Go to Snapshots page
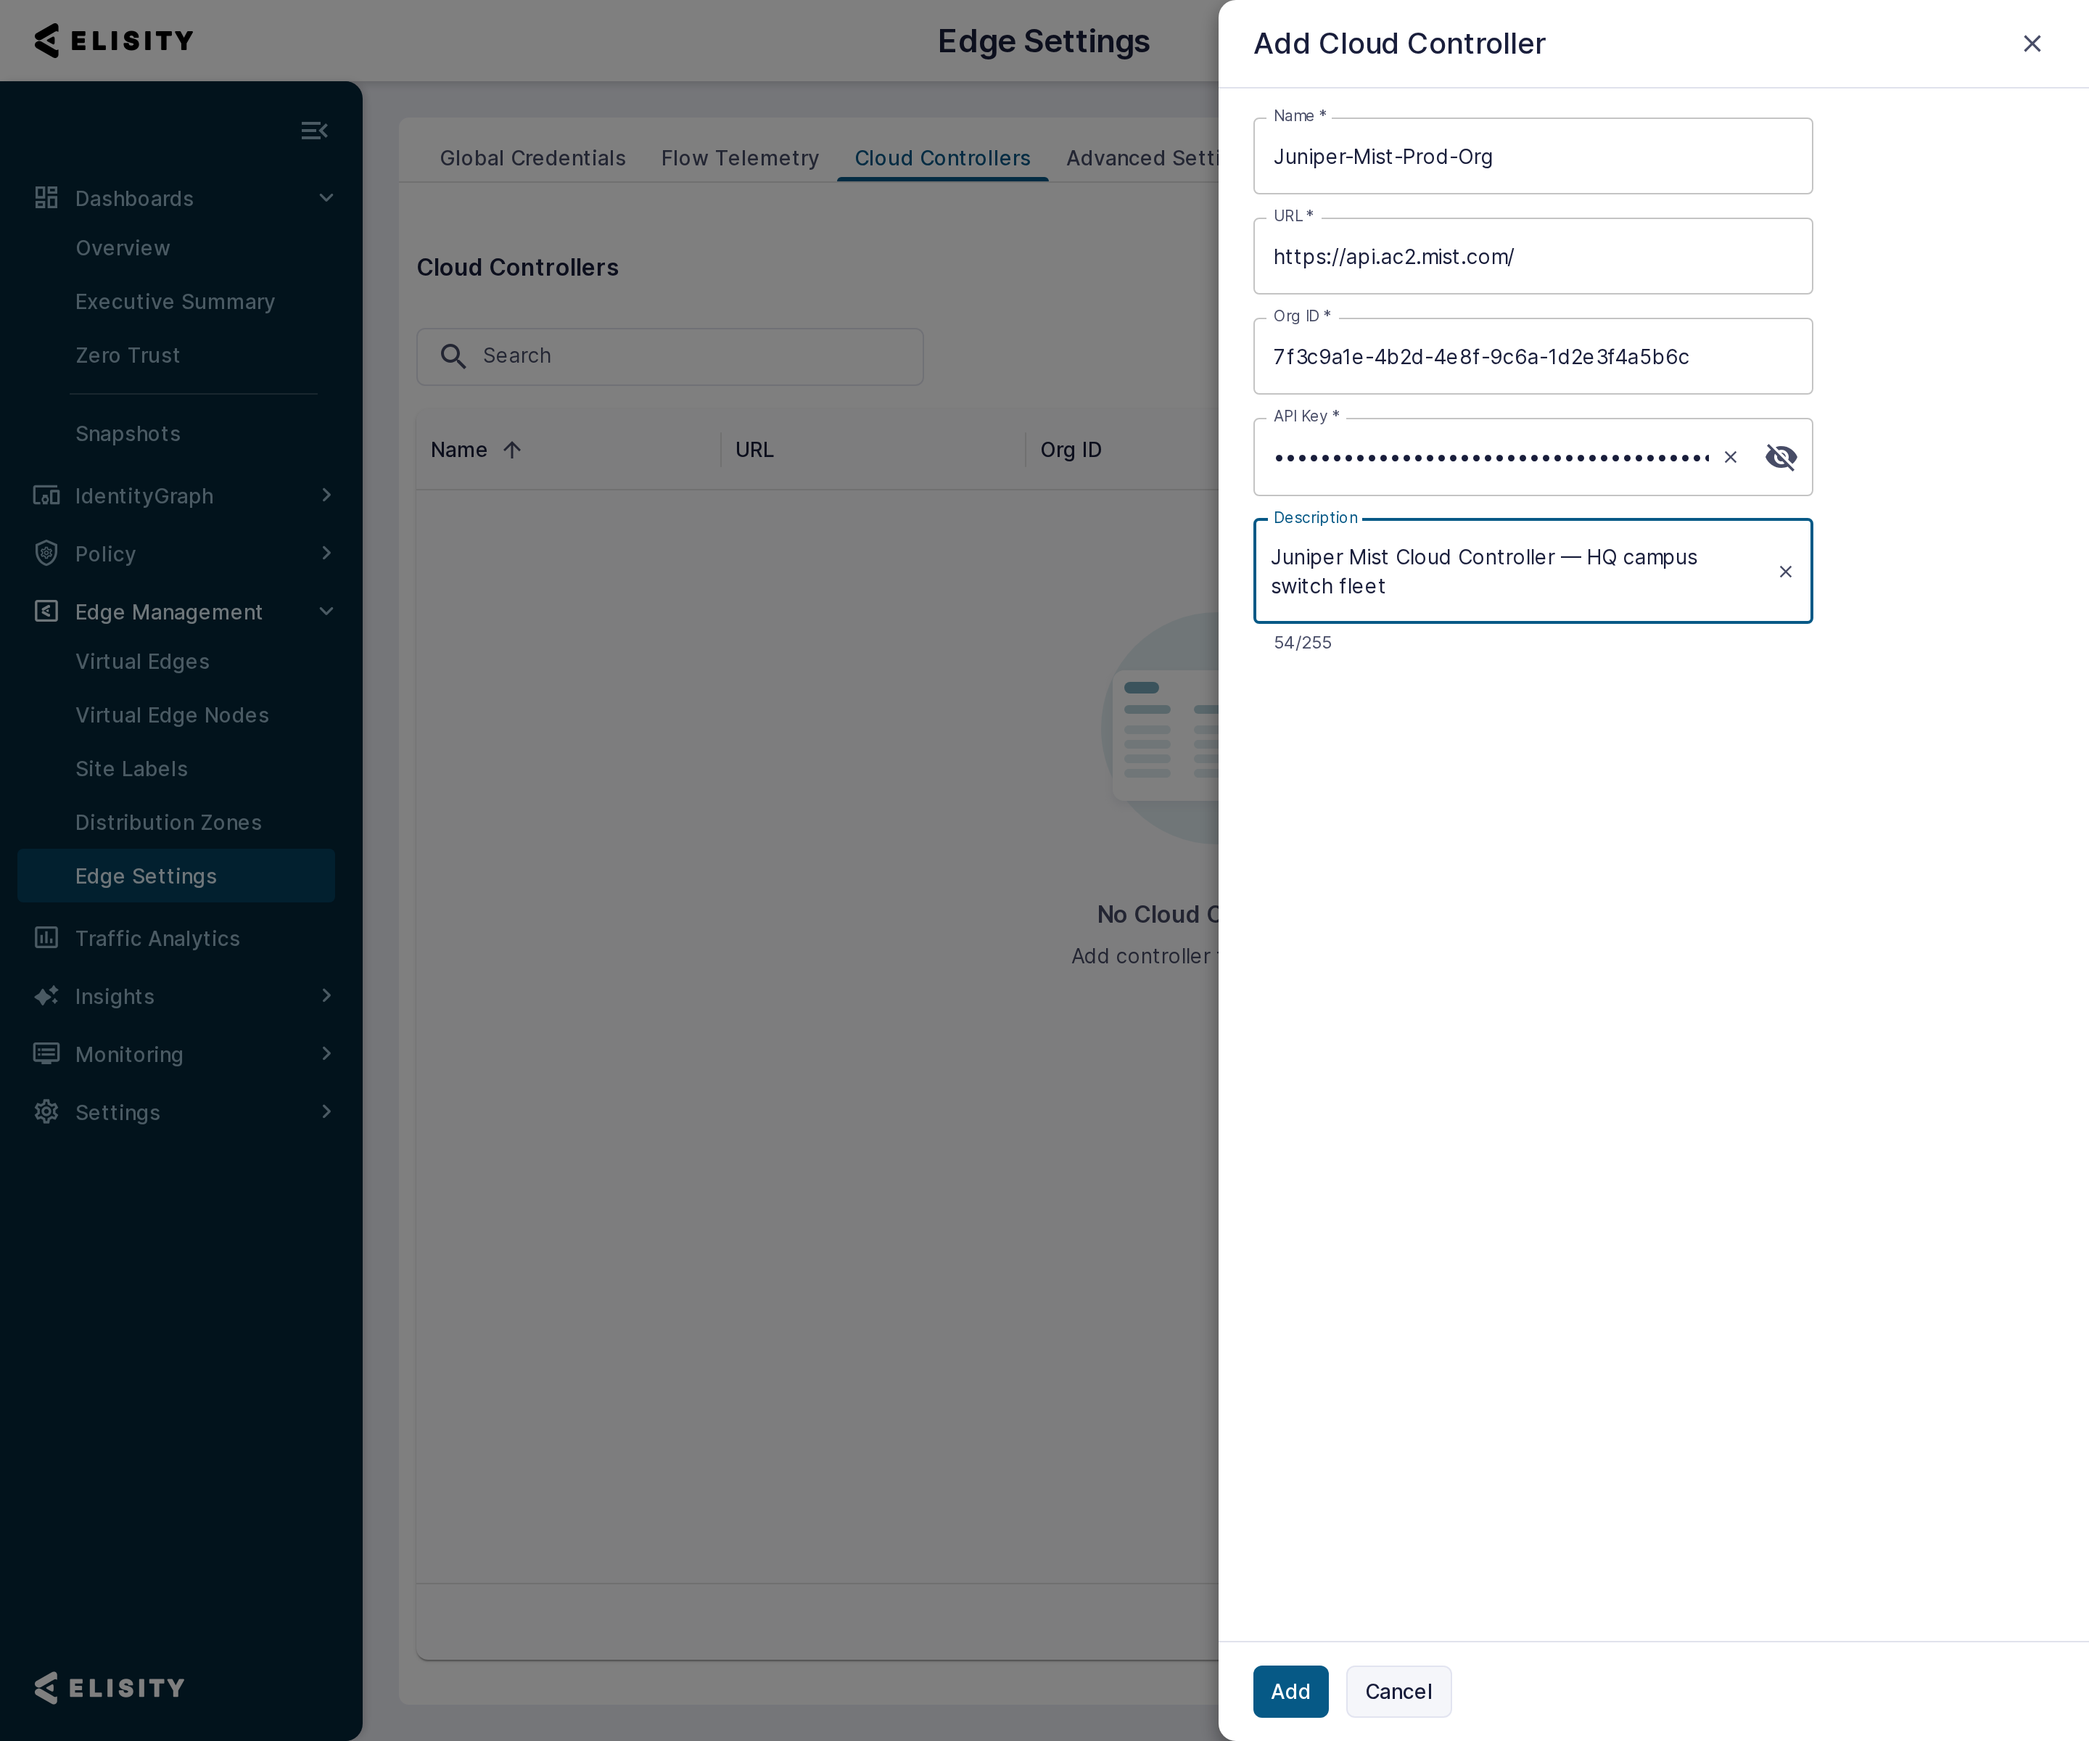 (128, 434)
